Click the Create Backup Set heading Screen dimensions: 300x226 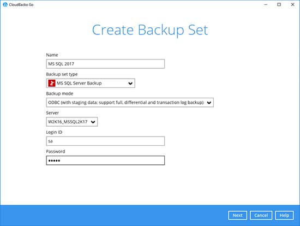point(150,30)
